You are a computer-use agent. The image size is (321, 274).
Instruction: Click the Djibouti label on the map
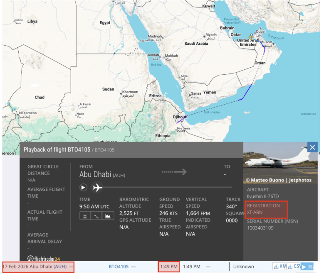(x=180, y=117)
